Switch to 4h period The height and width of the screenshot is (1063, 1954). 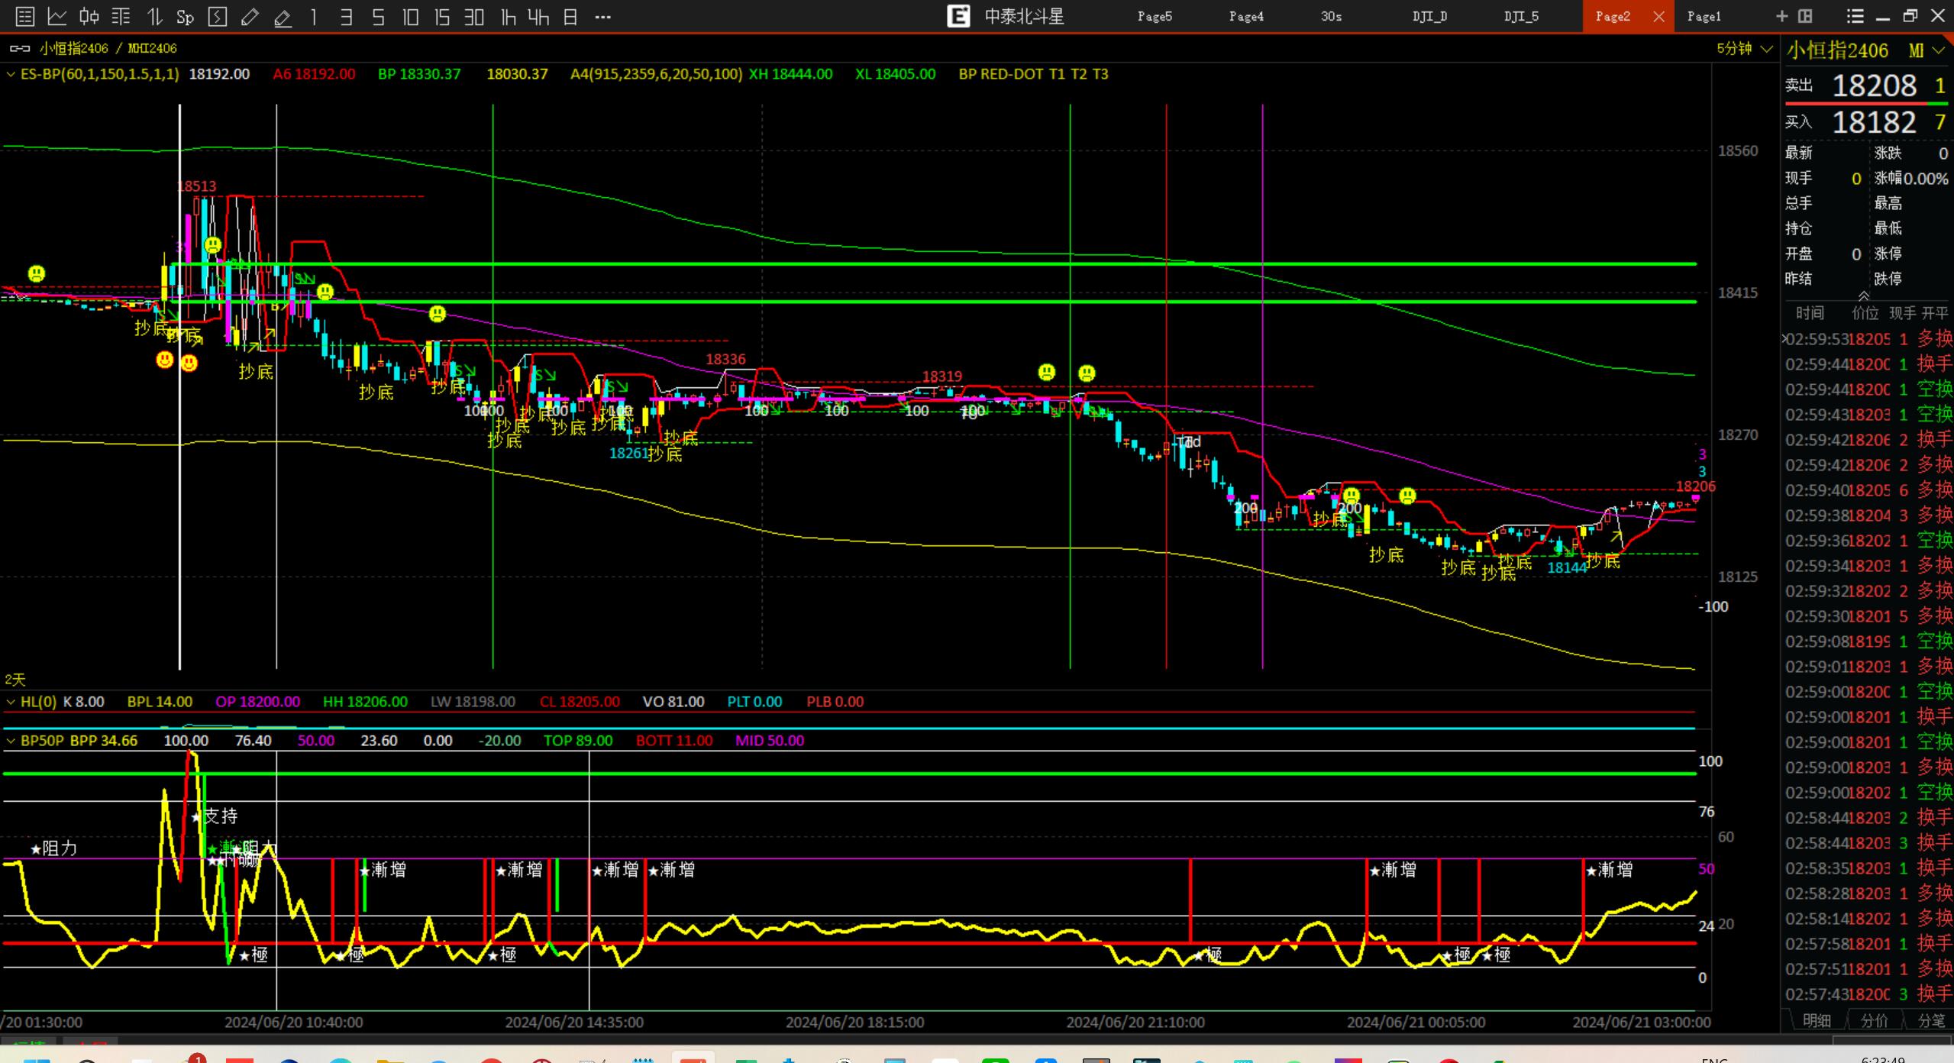point(538,17)
